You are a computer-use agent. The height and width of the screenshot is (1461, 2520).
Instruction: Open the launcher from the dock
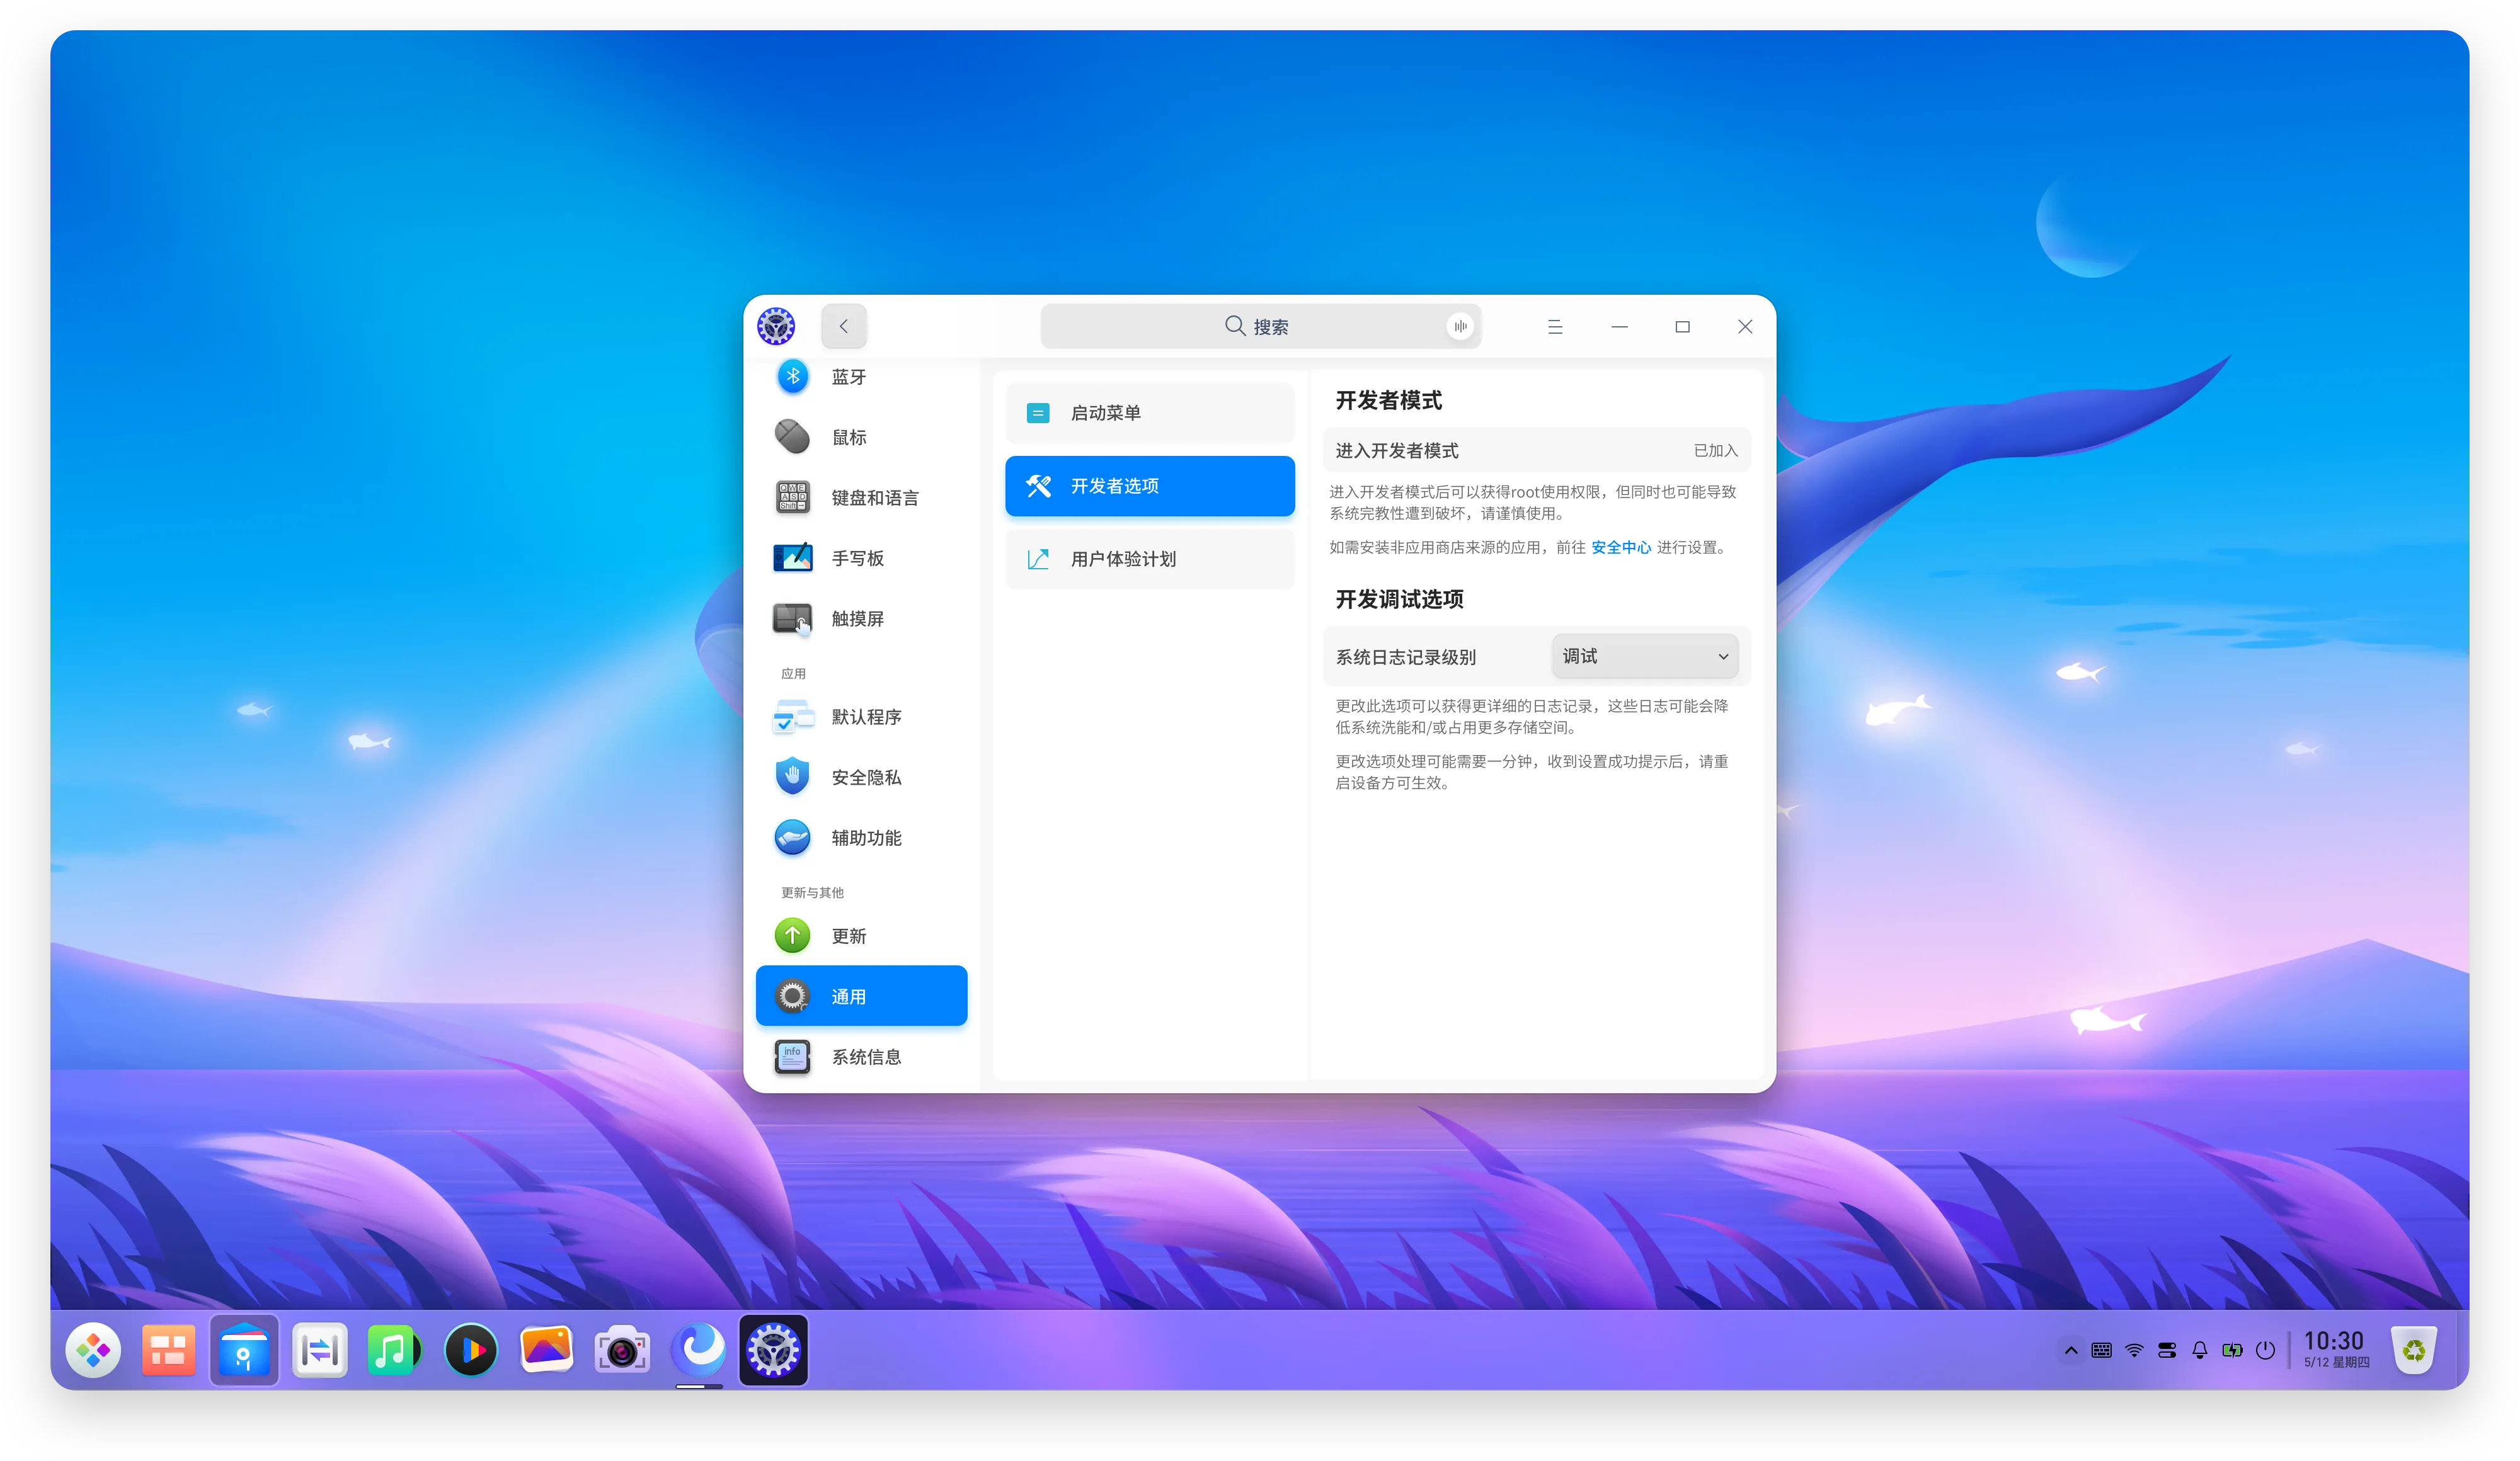tap(94, 1350)
